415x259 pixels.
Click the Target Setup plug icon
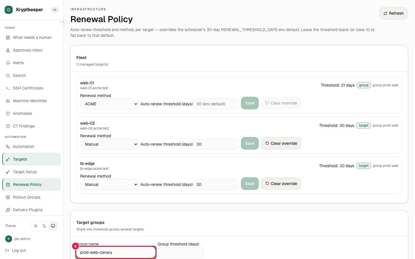point(8,172)
